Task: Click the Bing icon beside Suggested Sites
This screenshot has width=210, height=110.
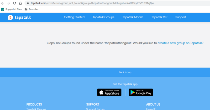Action: (3, 9)
